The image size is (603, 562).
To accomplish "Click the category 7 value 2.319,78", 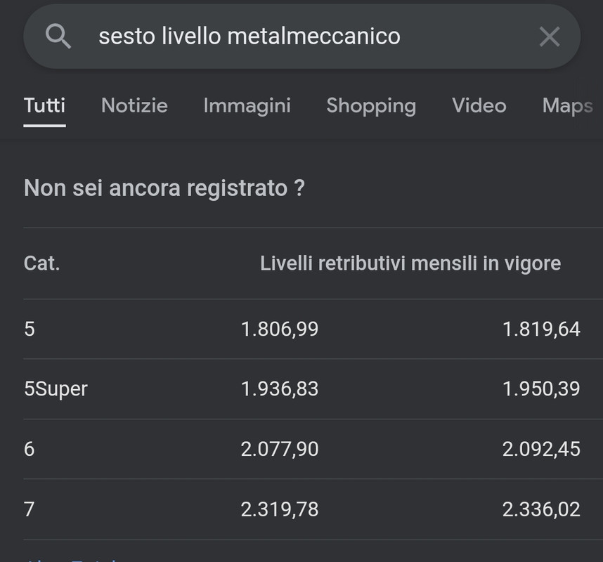I will 280,509.
